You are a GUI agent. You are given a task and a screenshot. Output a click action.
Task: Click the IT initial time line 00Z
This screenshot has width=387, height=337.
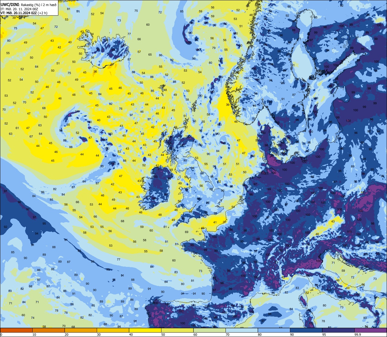click(19, 9)
